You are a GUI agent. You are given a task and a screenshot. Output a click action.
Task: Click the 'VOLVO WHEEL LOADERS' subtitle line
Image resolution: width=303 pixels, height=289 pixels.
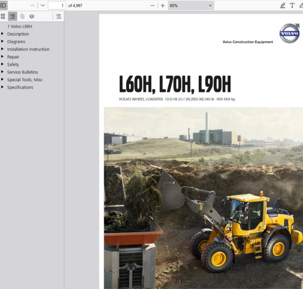pyautogui.click(x=177, y=99)
